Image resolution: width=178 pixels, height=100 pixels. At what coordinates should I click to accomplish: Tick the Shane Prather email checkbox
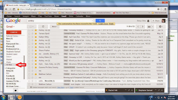tap(29, 51)
